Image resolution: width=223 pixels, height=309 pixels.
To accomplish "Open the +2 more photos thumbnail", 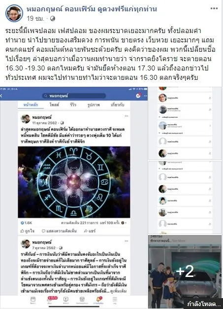I will 185,272.
